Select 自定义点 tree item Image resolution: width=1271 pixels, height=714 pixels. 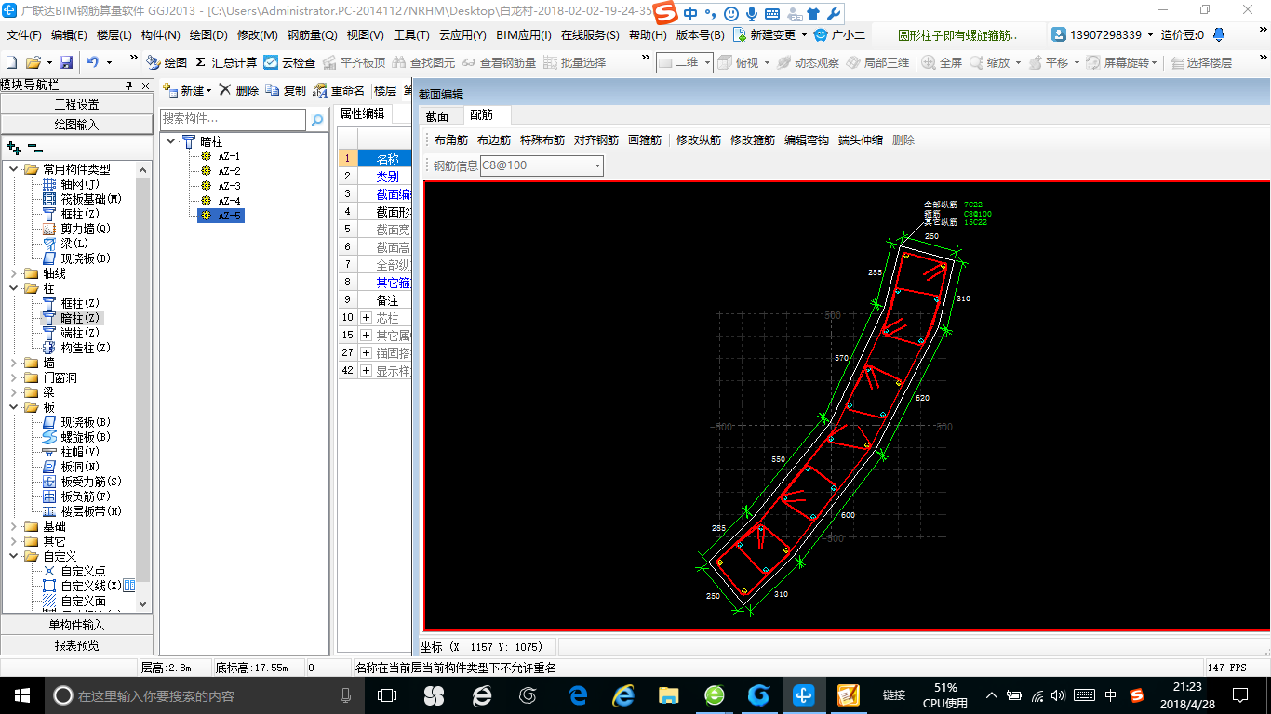pos(74,571)
